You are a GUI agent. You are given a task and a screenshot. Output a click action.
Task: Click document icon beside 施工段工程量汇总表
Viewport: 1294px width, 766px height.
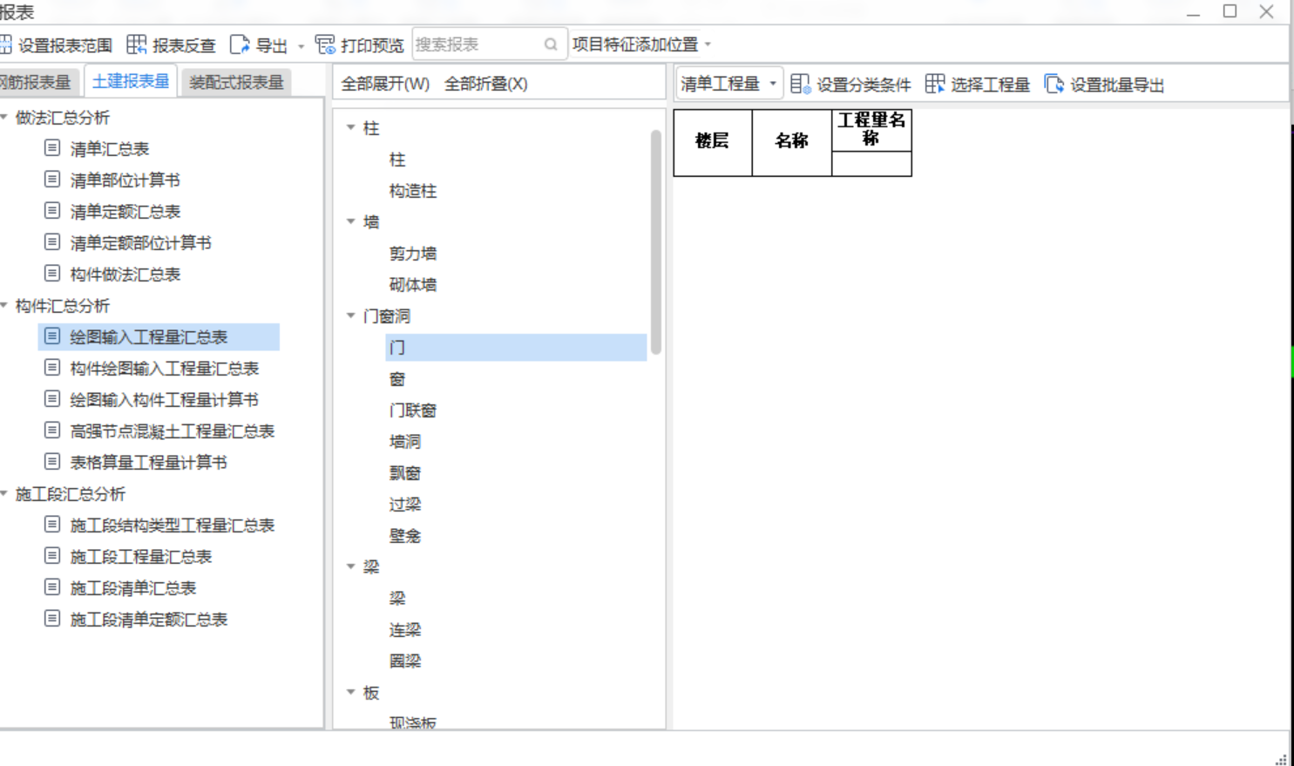(52, 556)
